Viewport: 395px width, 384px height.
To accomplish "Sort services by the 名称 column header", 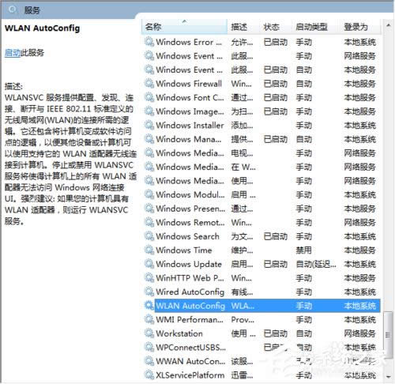I will tap(184, 27).
